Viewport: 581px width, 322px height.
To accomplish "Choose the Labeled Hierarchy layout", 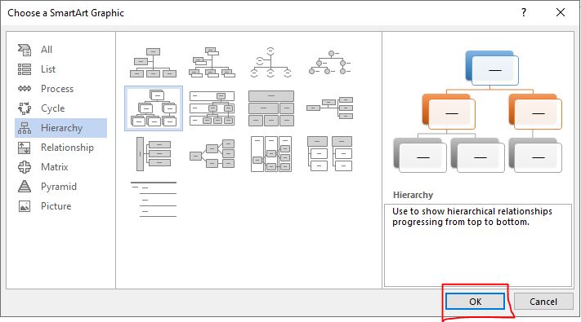I will coord(212,108).
